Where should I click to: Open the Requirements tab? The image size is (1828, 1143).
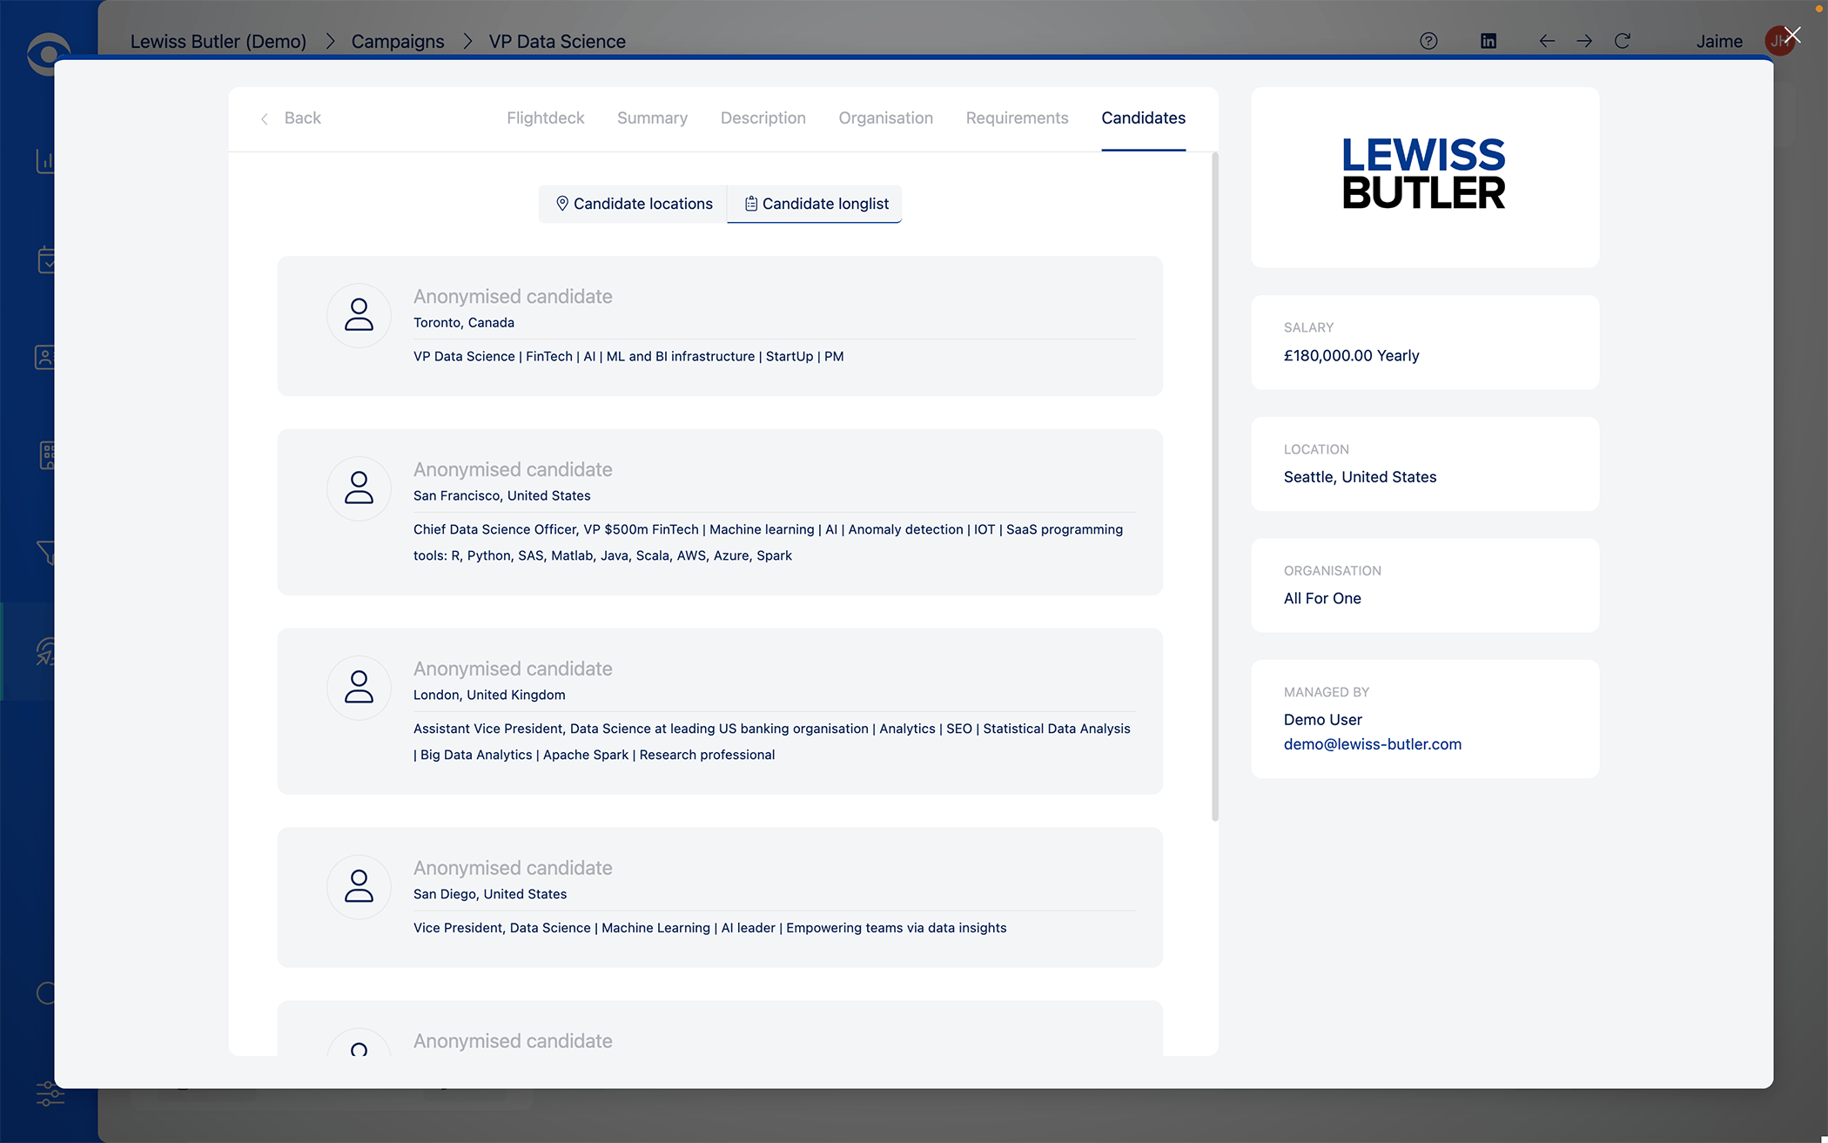[1017, 118]
